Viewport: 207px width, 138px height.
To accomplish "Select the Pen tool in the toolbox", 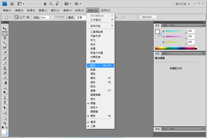I will [5, 98].
